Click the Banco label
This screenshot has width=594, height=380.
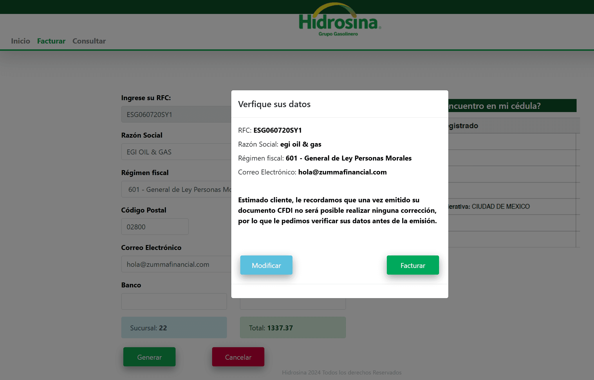[x=131, y=285]
